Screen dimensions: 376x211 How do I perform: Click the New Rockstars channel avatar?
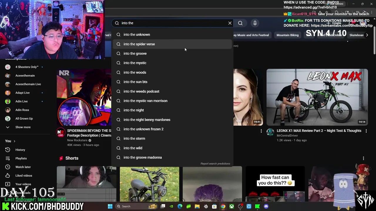[x=61, y=132]
